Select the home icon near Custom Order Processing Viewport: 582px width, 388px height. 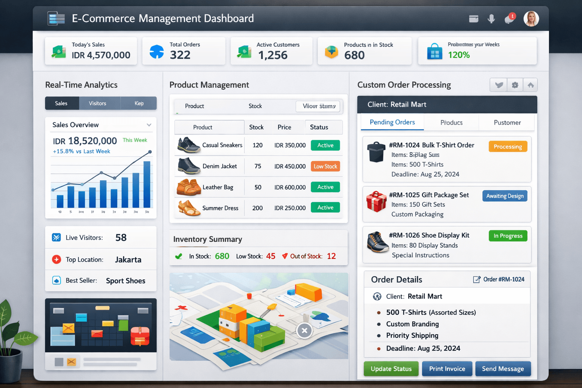(x=530, y=84)
